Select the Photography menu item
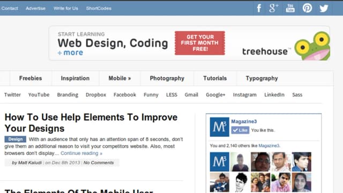The height and width of the screenshot is (193, 343). [x=167, y=78]
